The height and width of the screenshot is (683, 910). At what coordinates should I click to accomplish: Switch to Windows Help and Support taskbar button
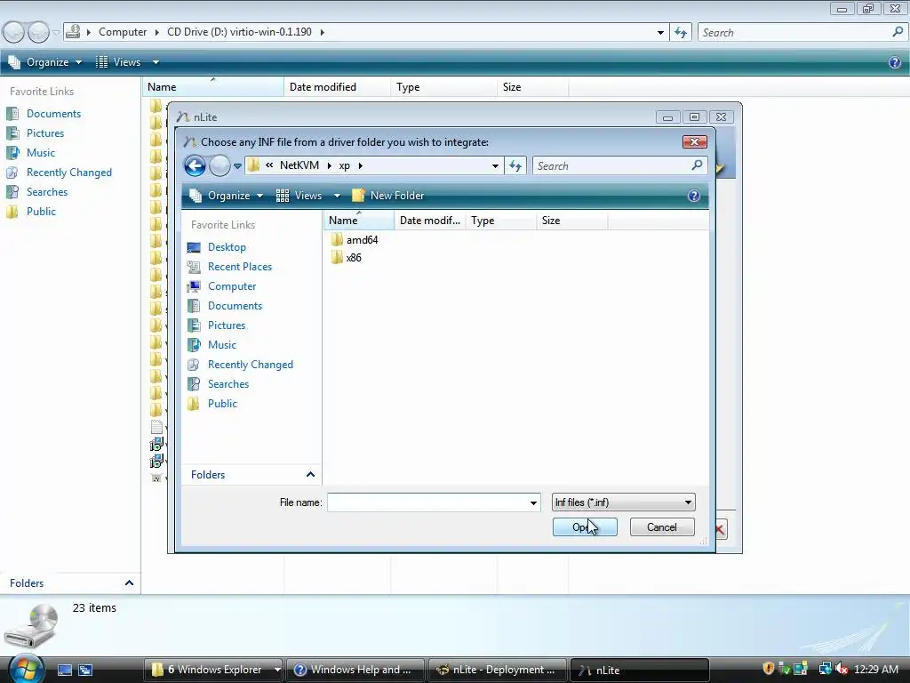(x=355, y=670)
